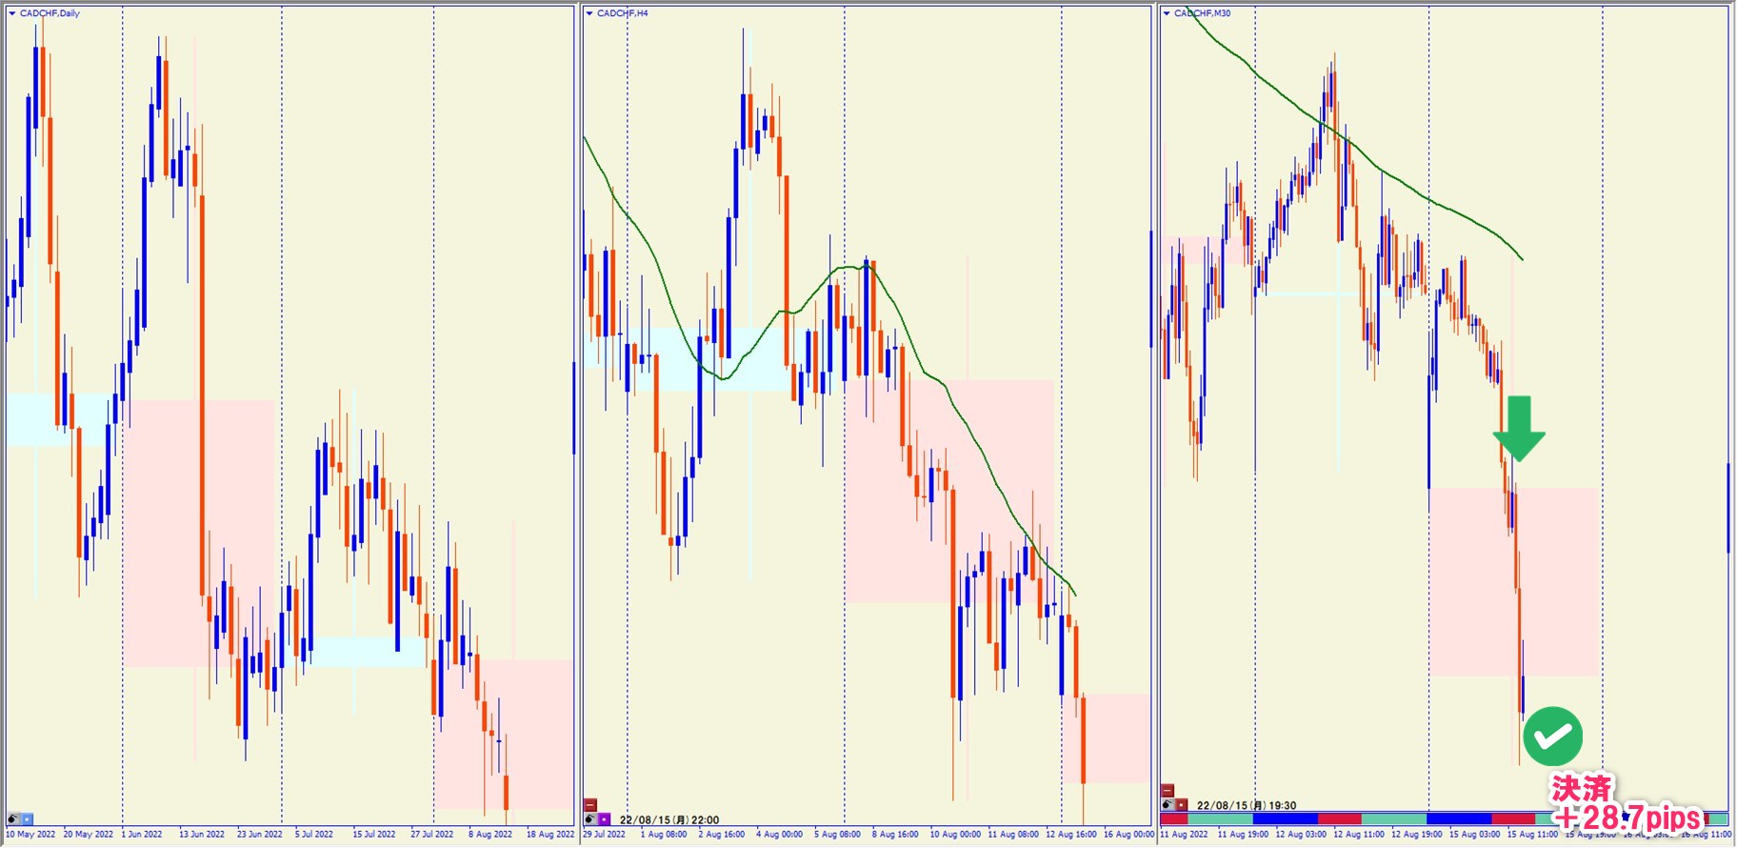Screen dimensions: 1737x848
Task: Click the green down arrow entry marker
Action: point(1519,429)
